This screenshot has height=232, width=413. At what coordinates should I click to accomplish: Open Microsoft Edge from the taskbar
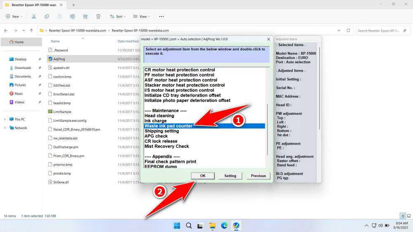pyautogui.click(x=224, y=225)
